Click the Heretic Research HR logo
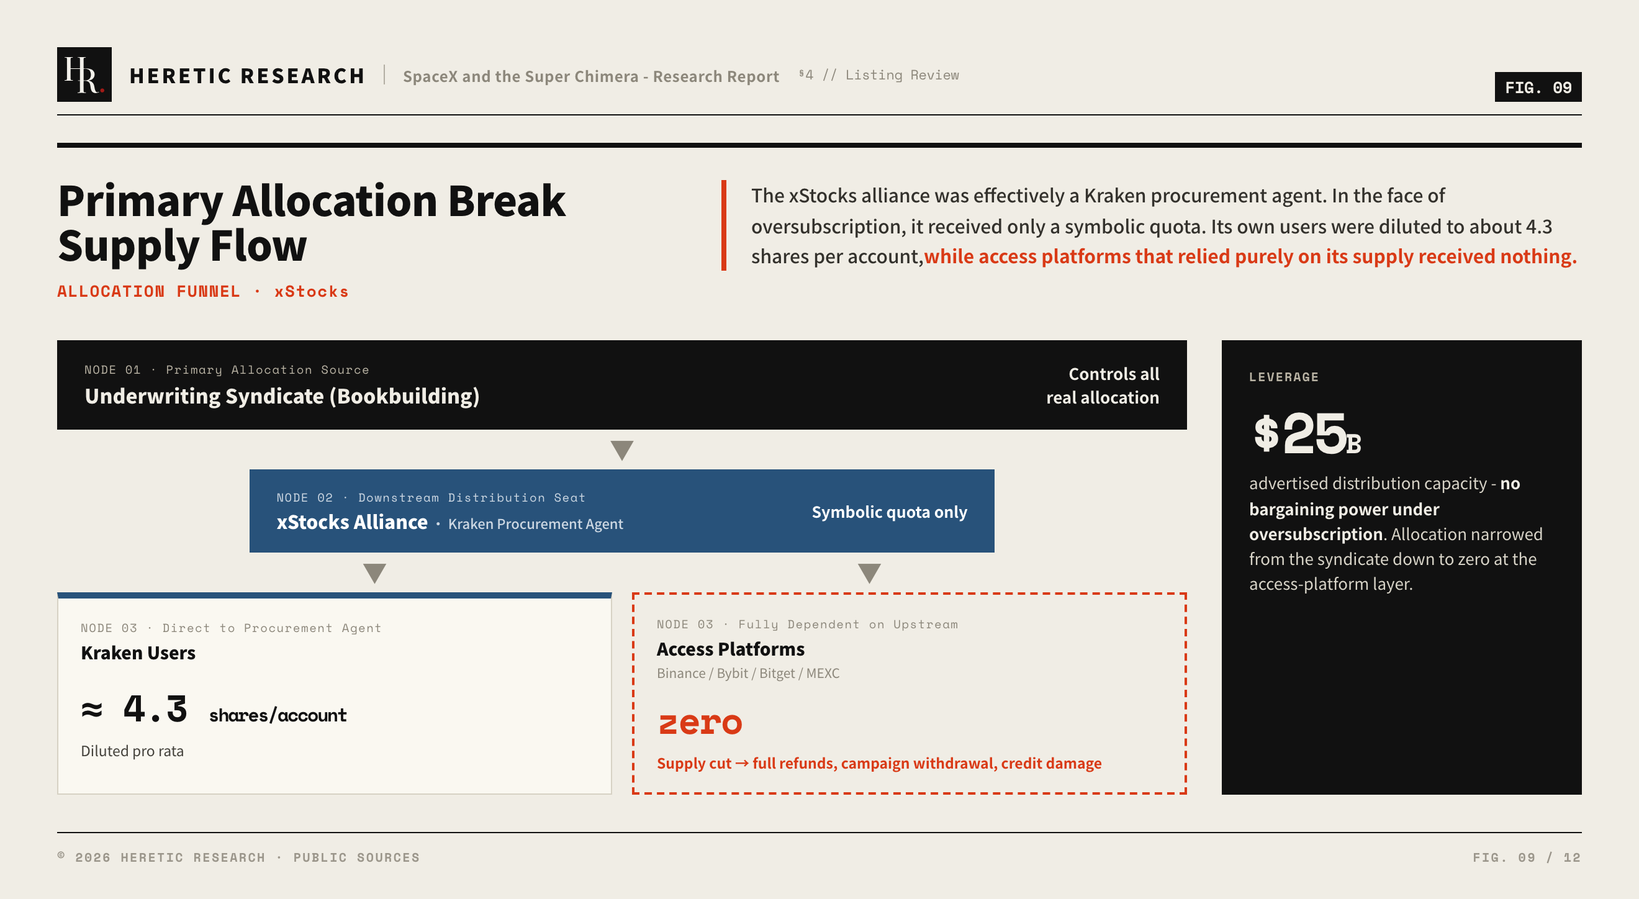The width and height of the screenshot is (1639, 899). point(84,75)
